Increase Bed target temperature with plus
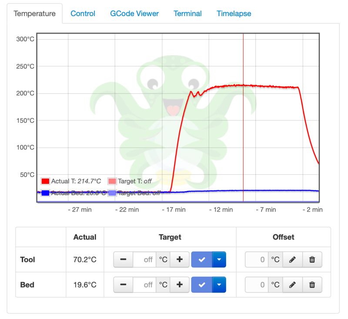The height and width of the screenshot is (319, 348). point(180,285)
